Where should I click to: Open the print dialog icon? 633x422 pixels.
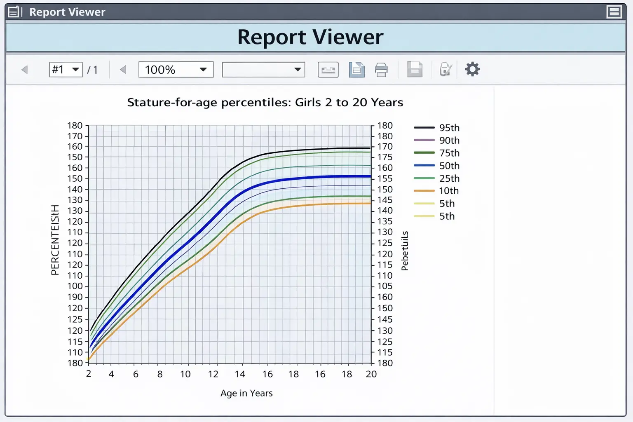tap(381, 69)
